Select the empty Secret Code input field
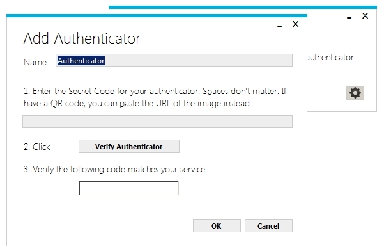 coord(157,122)
